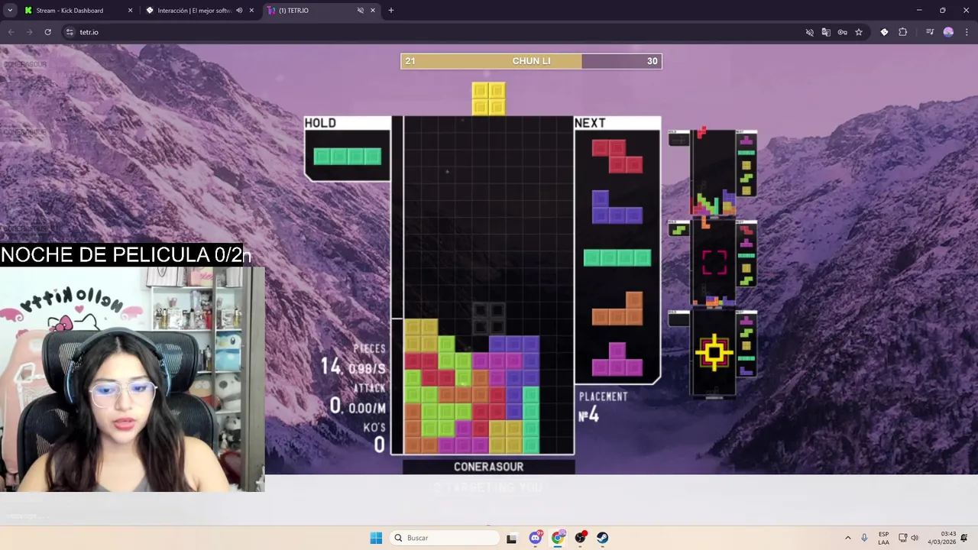Screen dimensions: 978x550
Task: Go back to the previous page
Action: 11,32
